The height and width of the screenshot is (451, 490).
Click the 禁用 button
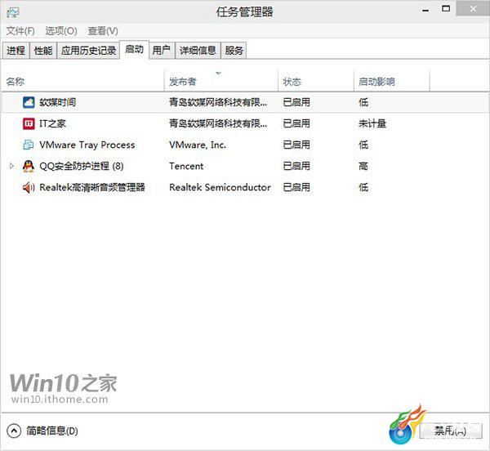click(x=450, y=431)
